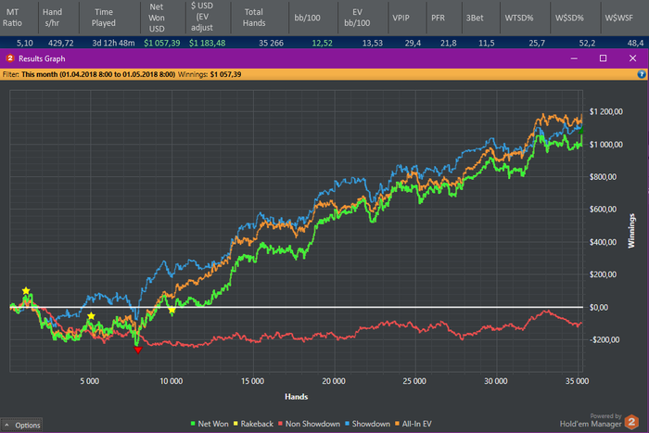
Task: Close the Results Graph window
Action: pyautogui.click(x=632, y=58)
